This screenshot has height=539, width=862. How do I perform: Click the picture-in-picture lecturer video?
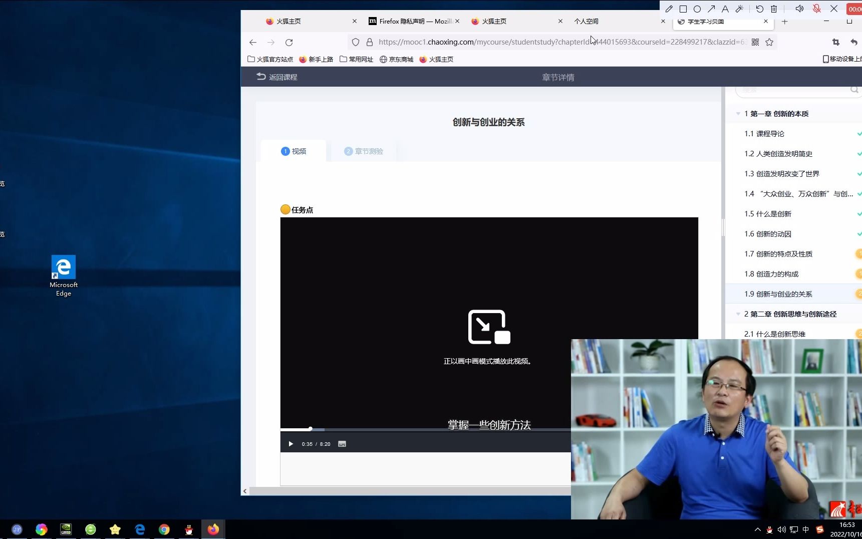point(716,429)
